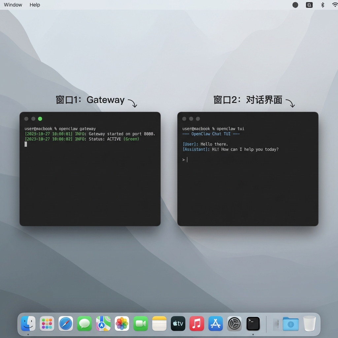
Task: Open the App Store
Action: point(215,324)
